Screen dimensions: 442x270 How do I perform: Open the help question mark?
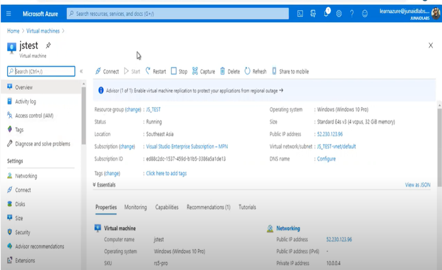point(352,14)
